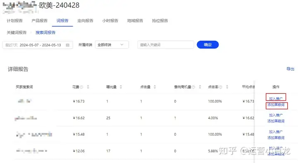
Task: Click the 花费 info help icon
Action: pos(82,87)
